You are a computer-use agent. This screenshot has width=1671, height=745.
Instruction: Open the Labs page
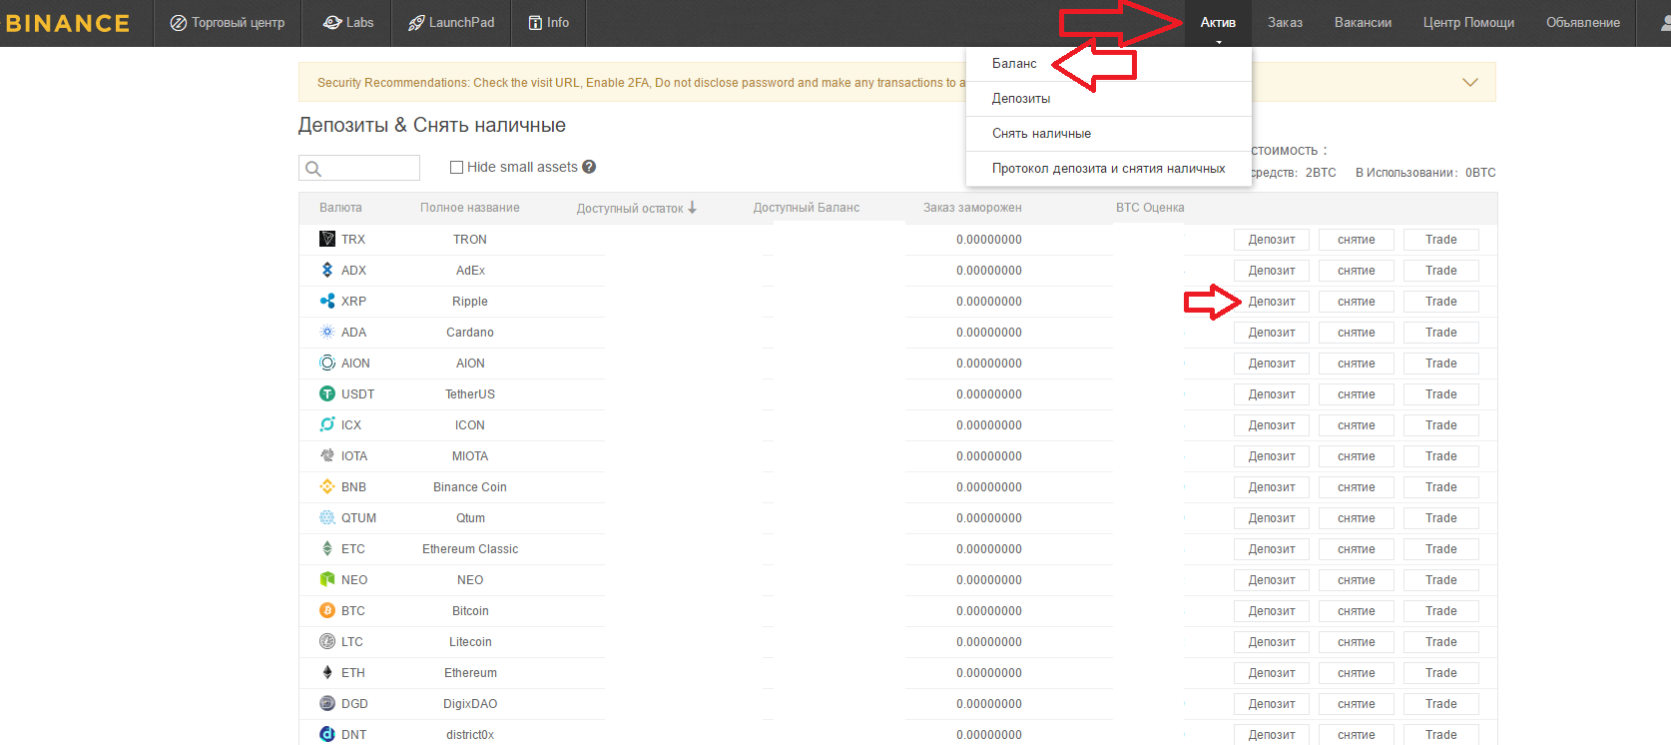point(348,23)
